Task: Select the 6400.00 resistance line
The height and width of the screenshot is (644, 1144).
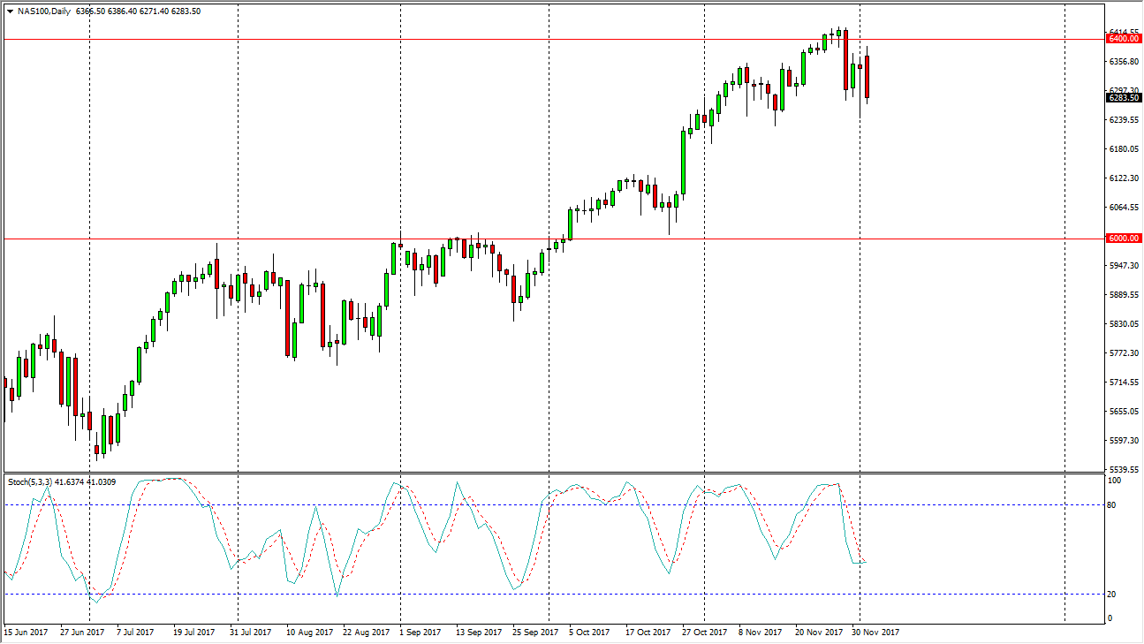Action: point(530,39)
